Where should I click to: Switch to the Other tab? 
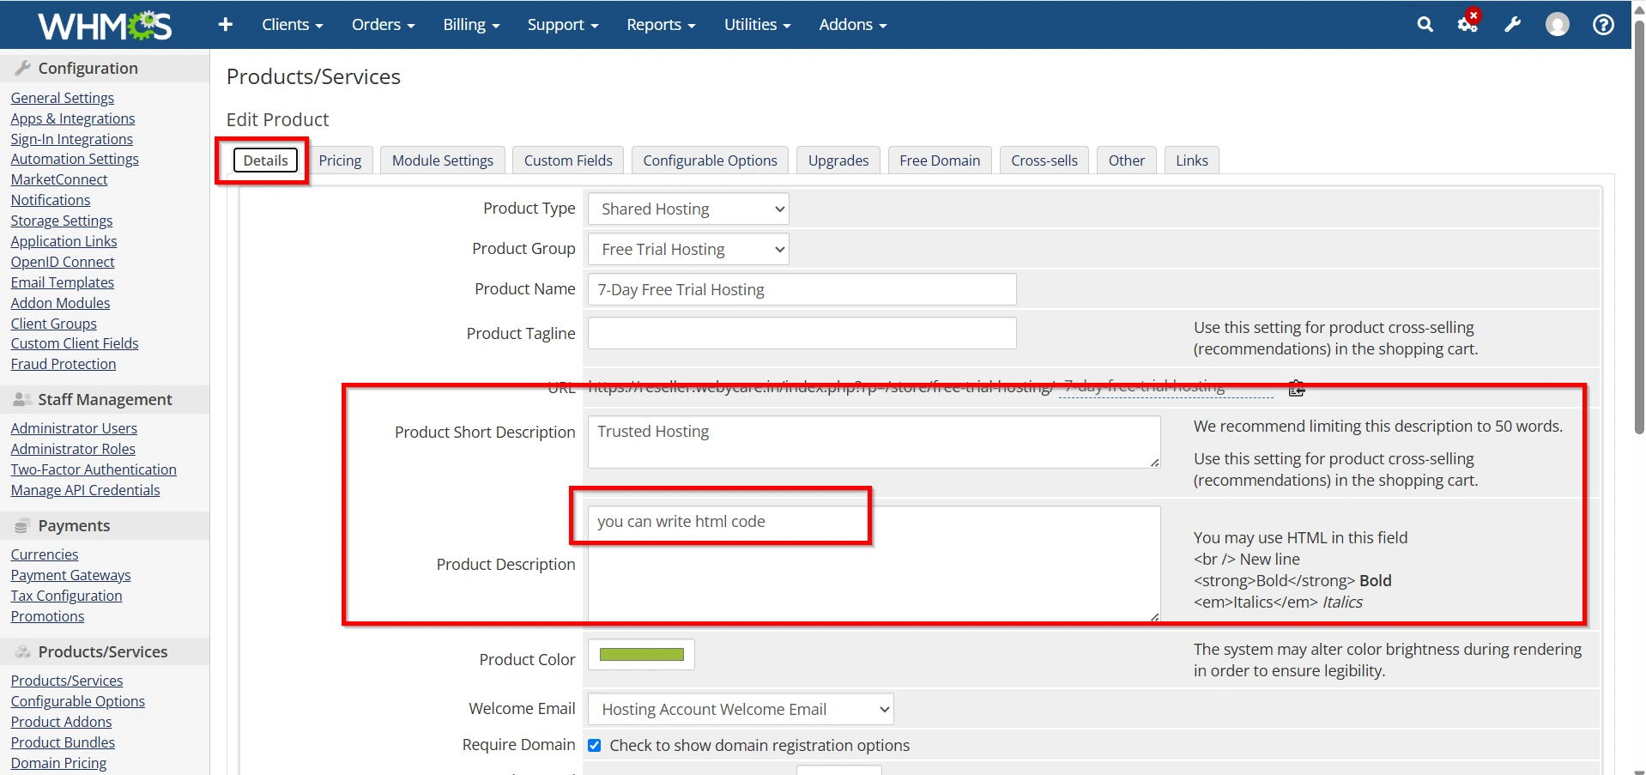click(1126, 160)
